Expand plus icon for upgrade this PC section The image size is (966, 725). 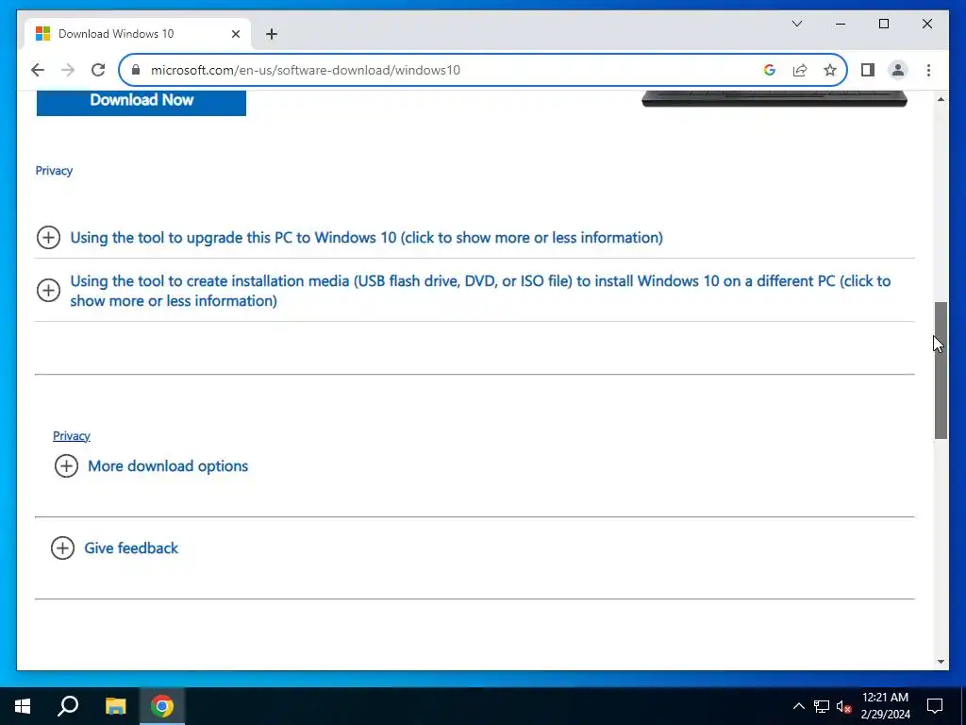(48, 237)
